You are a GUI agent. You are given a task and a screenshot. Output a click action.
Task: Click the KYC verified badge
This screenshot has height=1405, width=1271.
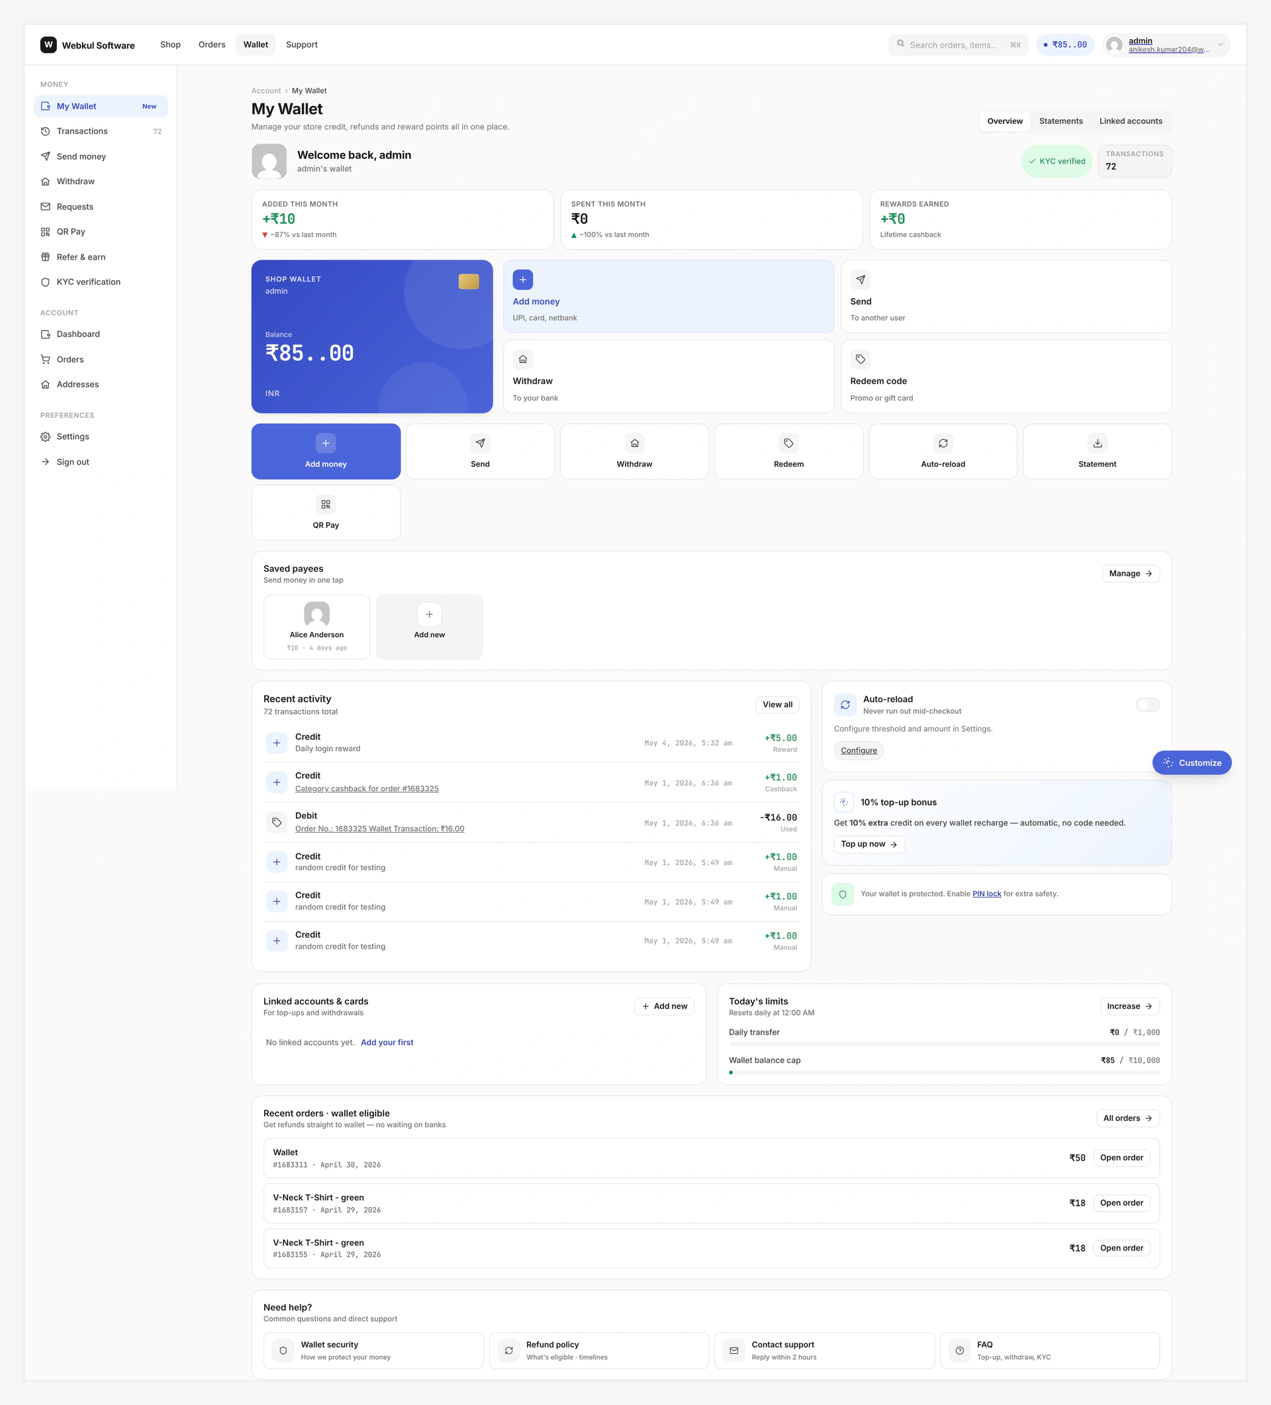pyautogui.click(x=1057, y=161)
